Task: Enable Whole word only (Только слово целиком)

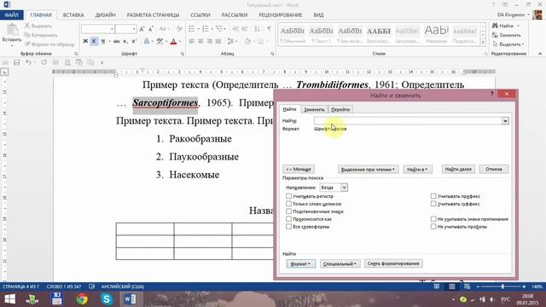Action: (288, 204)
